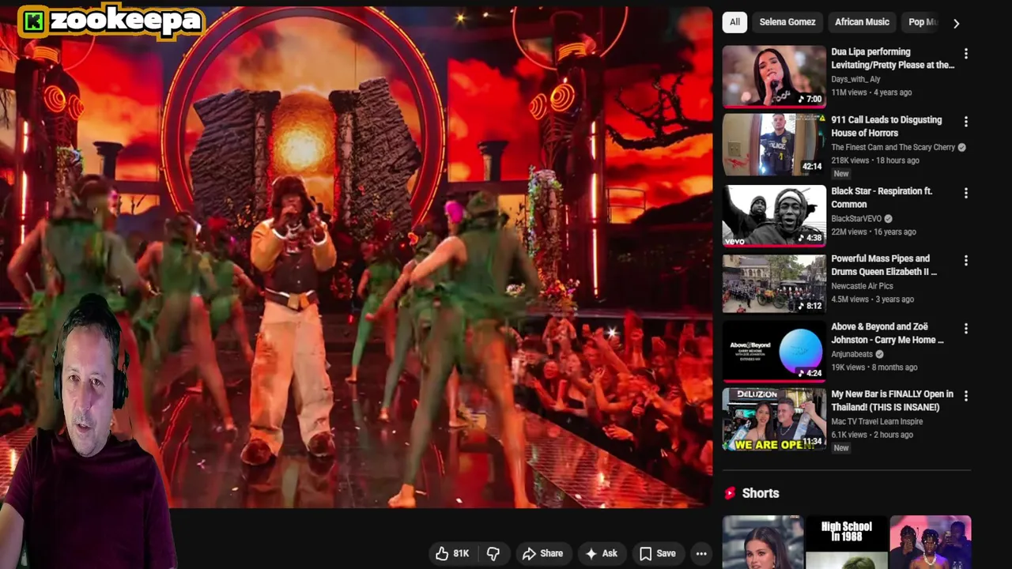Viewport: 1012px width, 569px height.
Task: Open channel The Finest Cam and The Scary Cherry
Action: [x=893, y=147]
